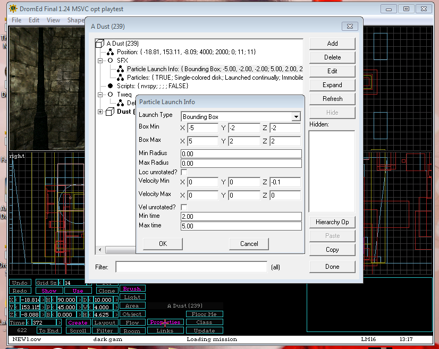
Task: Toggle the Show button in the bottom panel
Action: point(49,291)
